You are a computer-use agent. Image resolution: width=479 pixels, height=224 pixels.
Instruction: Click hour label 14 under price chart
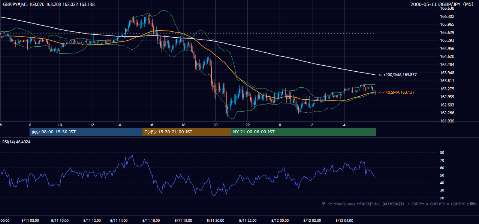pos(119,124)
